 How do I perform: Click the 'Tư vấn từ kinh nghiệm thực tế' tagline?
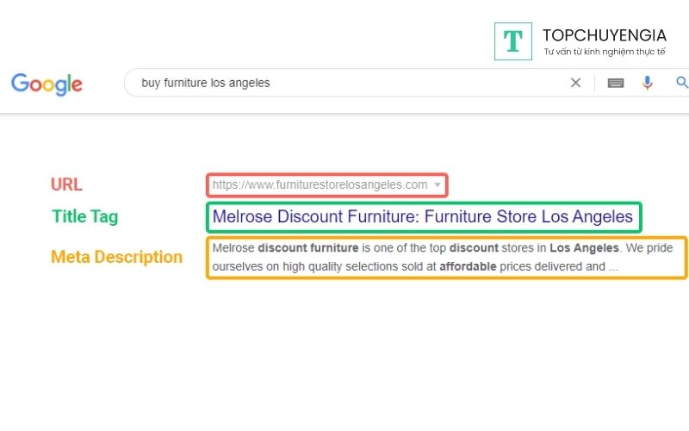(605, 52)
